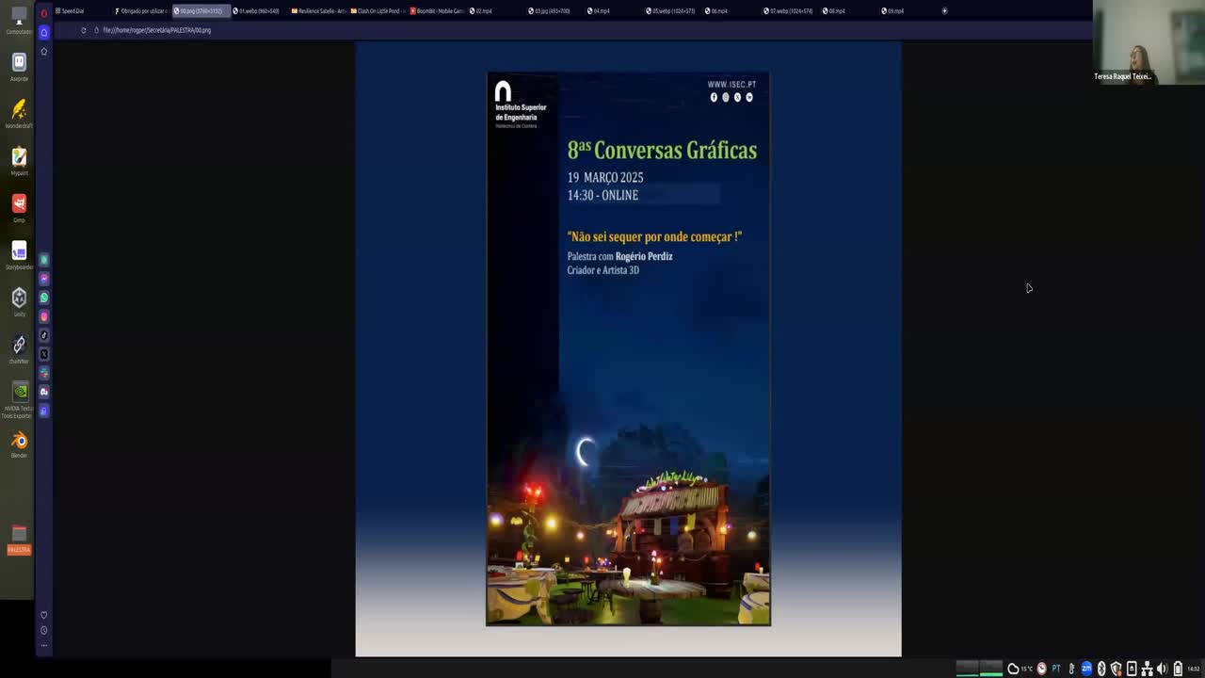
Task: Select the 00.png tab
Action: tap(201, 11)
